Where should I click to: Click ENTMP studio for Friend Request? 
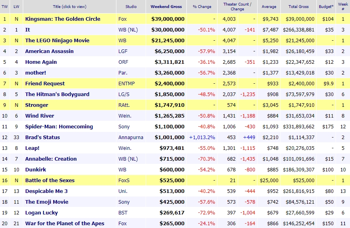point(126,83)
